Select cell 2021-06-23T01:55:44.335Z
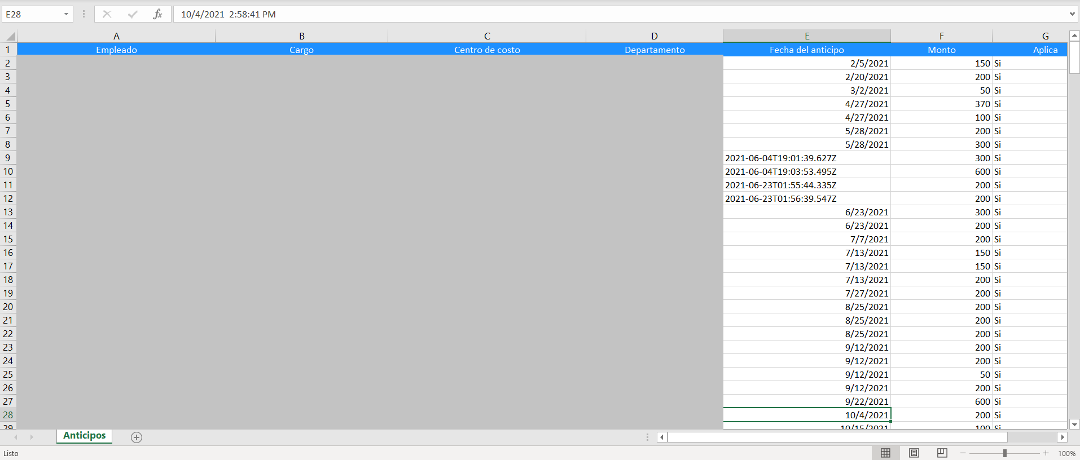This screenshot has height=460, width=1080. click(x=807, y=185)
